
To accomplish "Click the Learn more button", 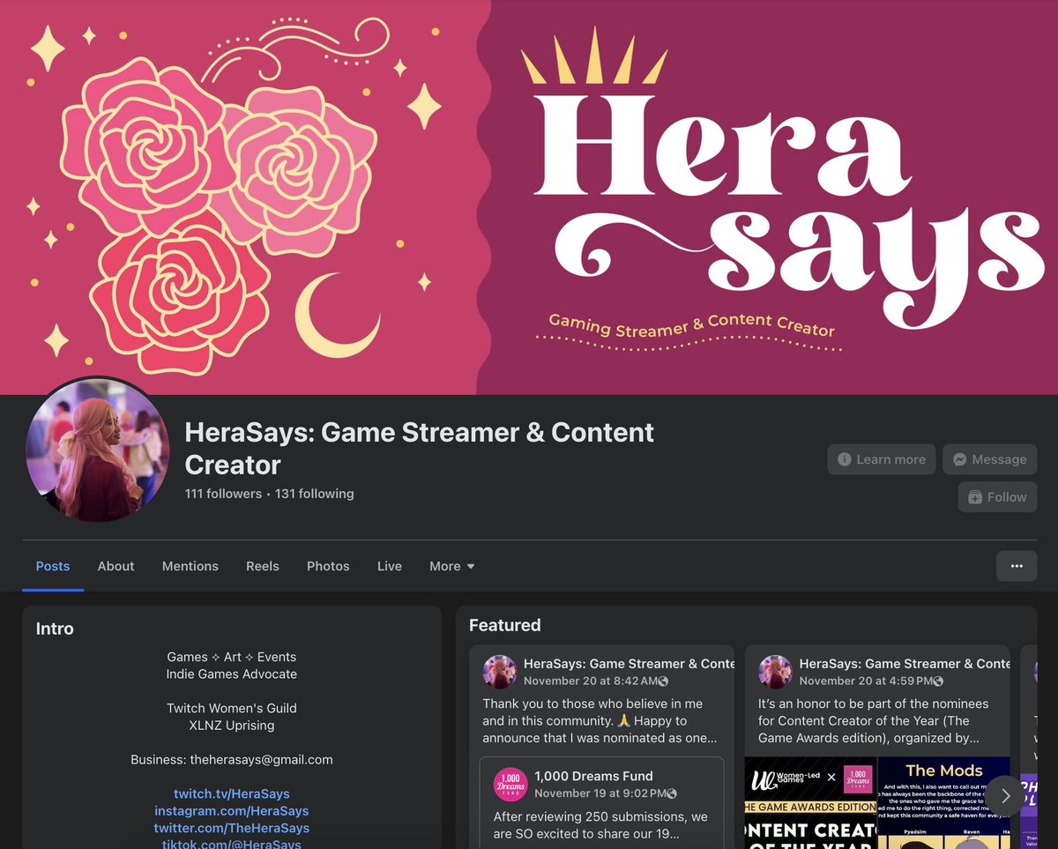I will [882, 459].
